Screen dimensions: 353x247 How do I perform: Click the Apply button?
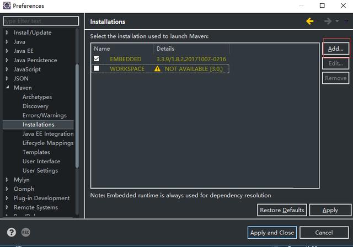click(x=330, y=210)
